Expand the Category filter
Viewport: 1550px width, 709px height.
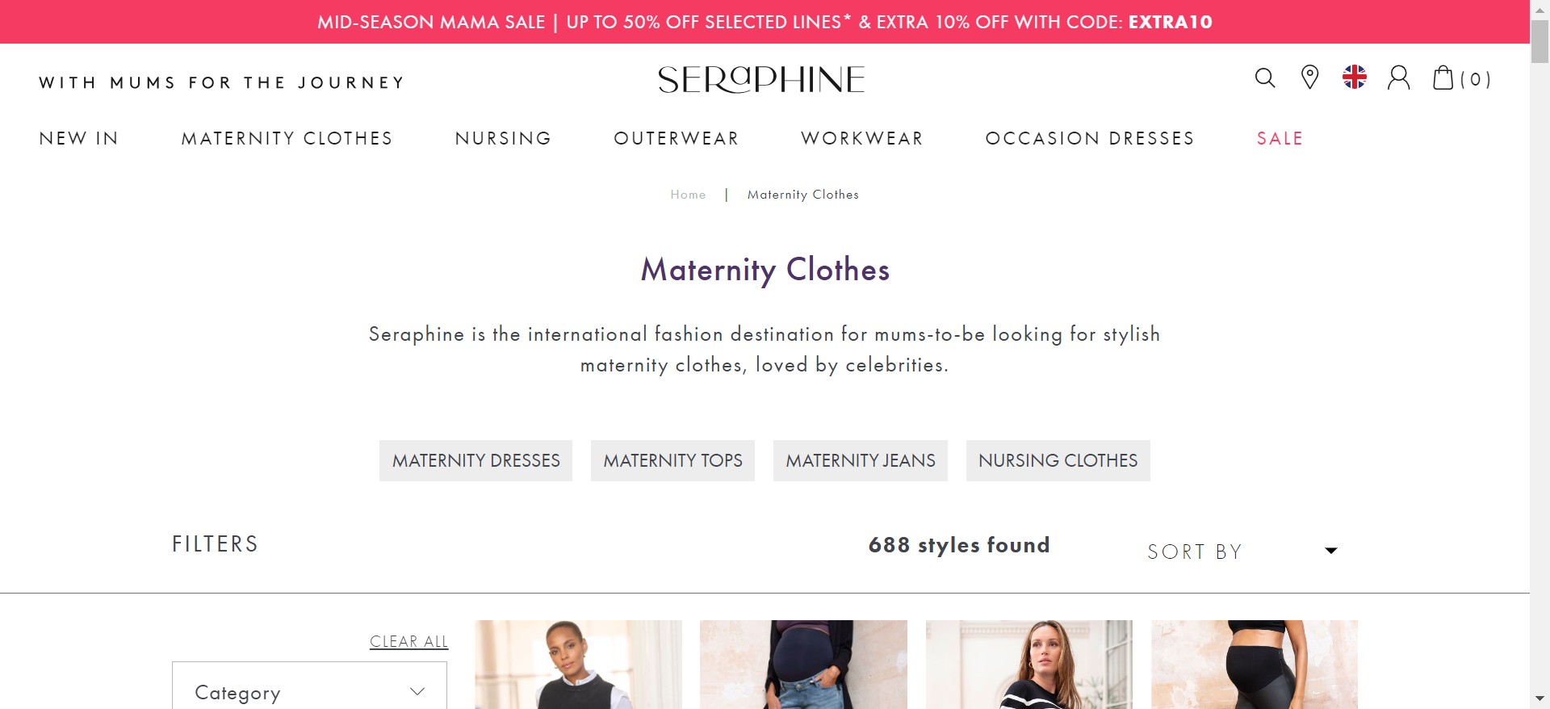click(309, 692)
